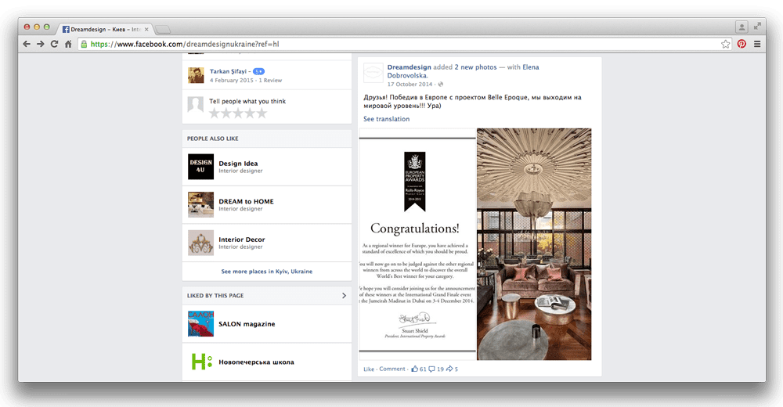See more places in Kyiv, Ukraine
This screenshot has width=783, height=407.
click(x=267, y=271)
